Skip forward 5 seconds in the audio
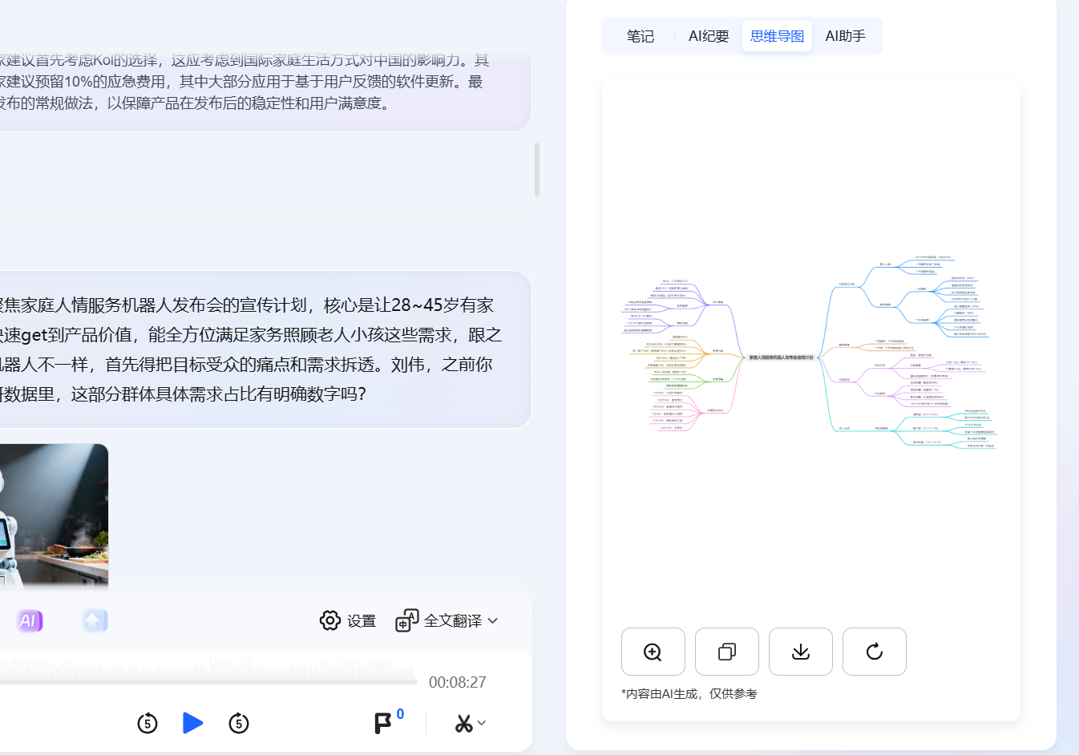The image size is (1079, 755). [x=239, y=723]
